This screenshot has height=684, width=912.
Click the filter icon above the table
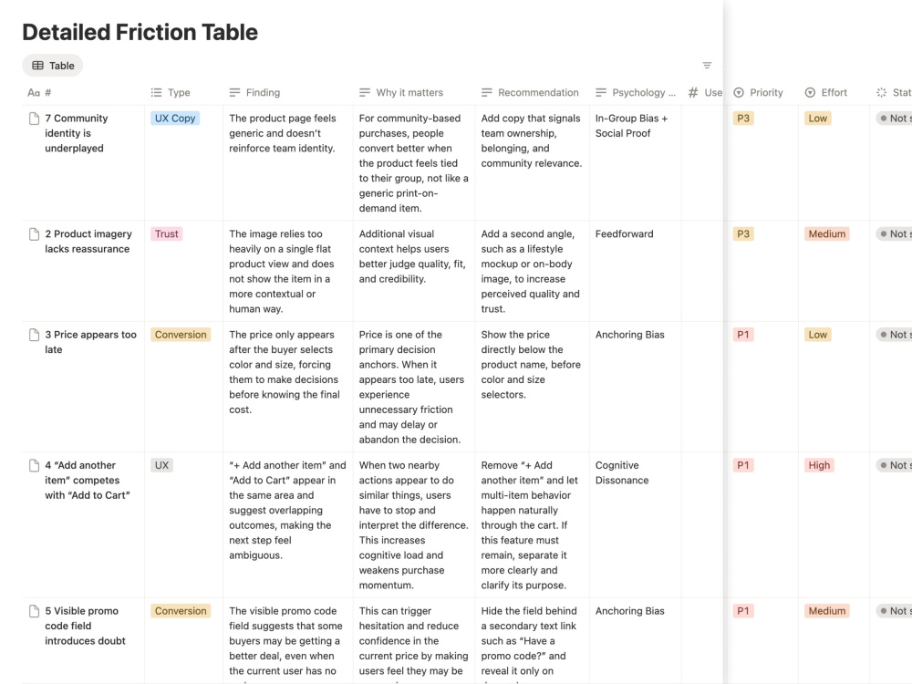[x=707, y=65]
